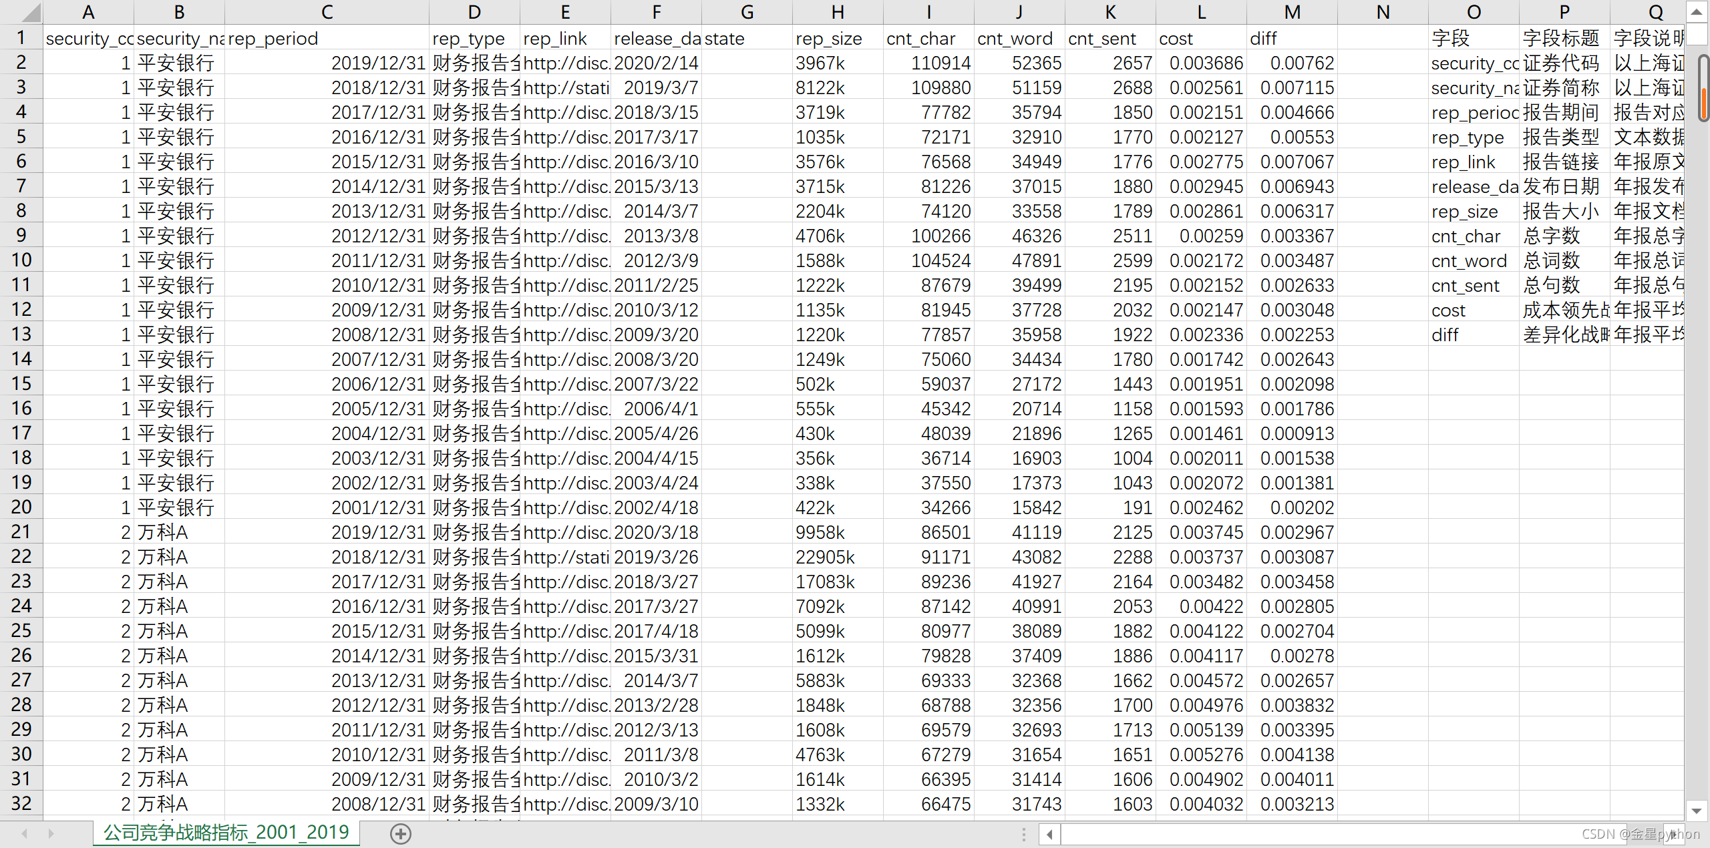Click the 字段标题 header cell

click(1564, 38)
